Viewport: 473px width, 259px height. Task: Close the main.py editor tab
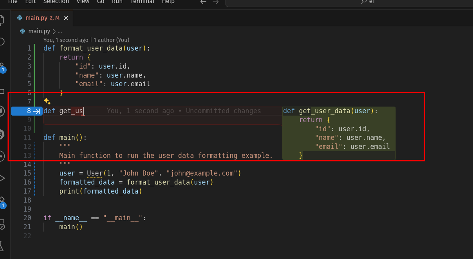66,18
